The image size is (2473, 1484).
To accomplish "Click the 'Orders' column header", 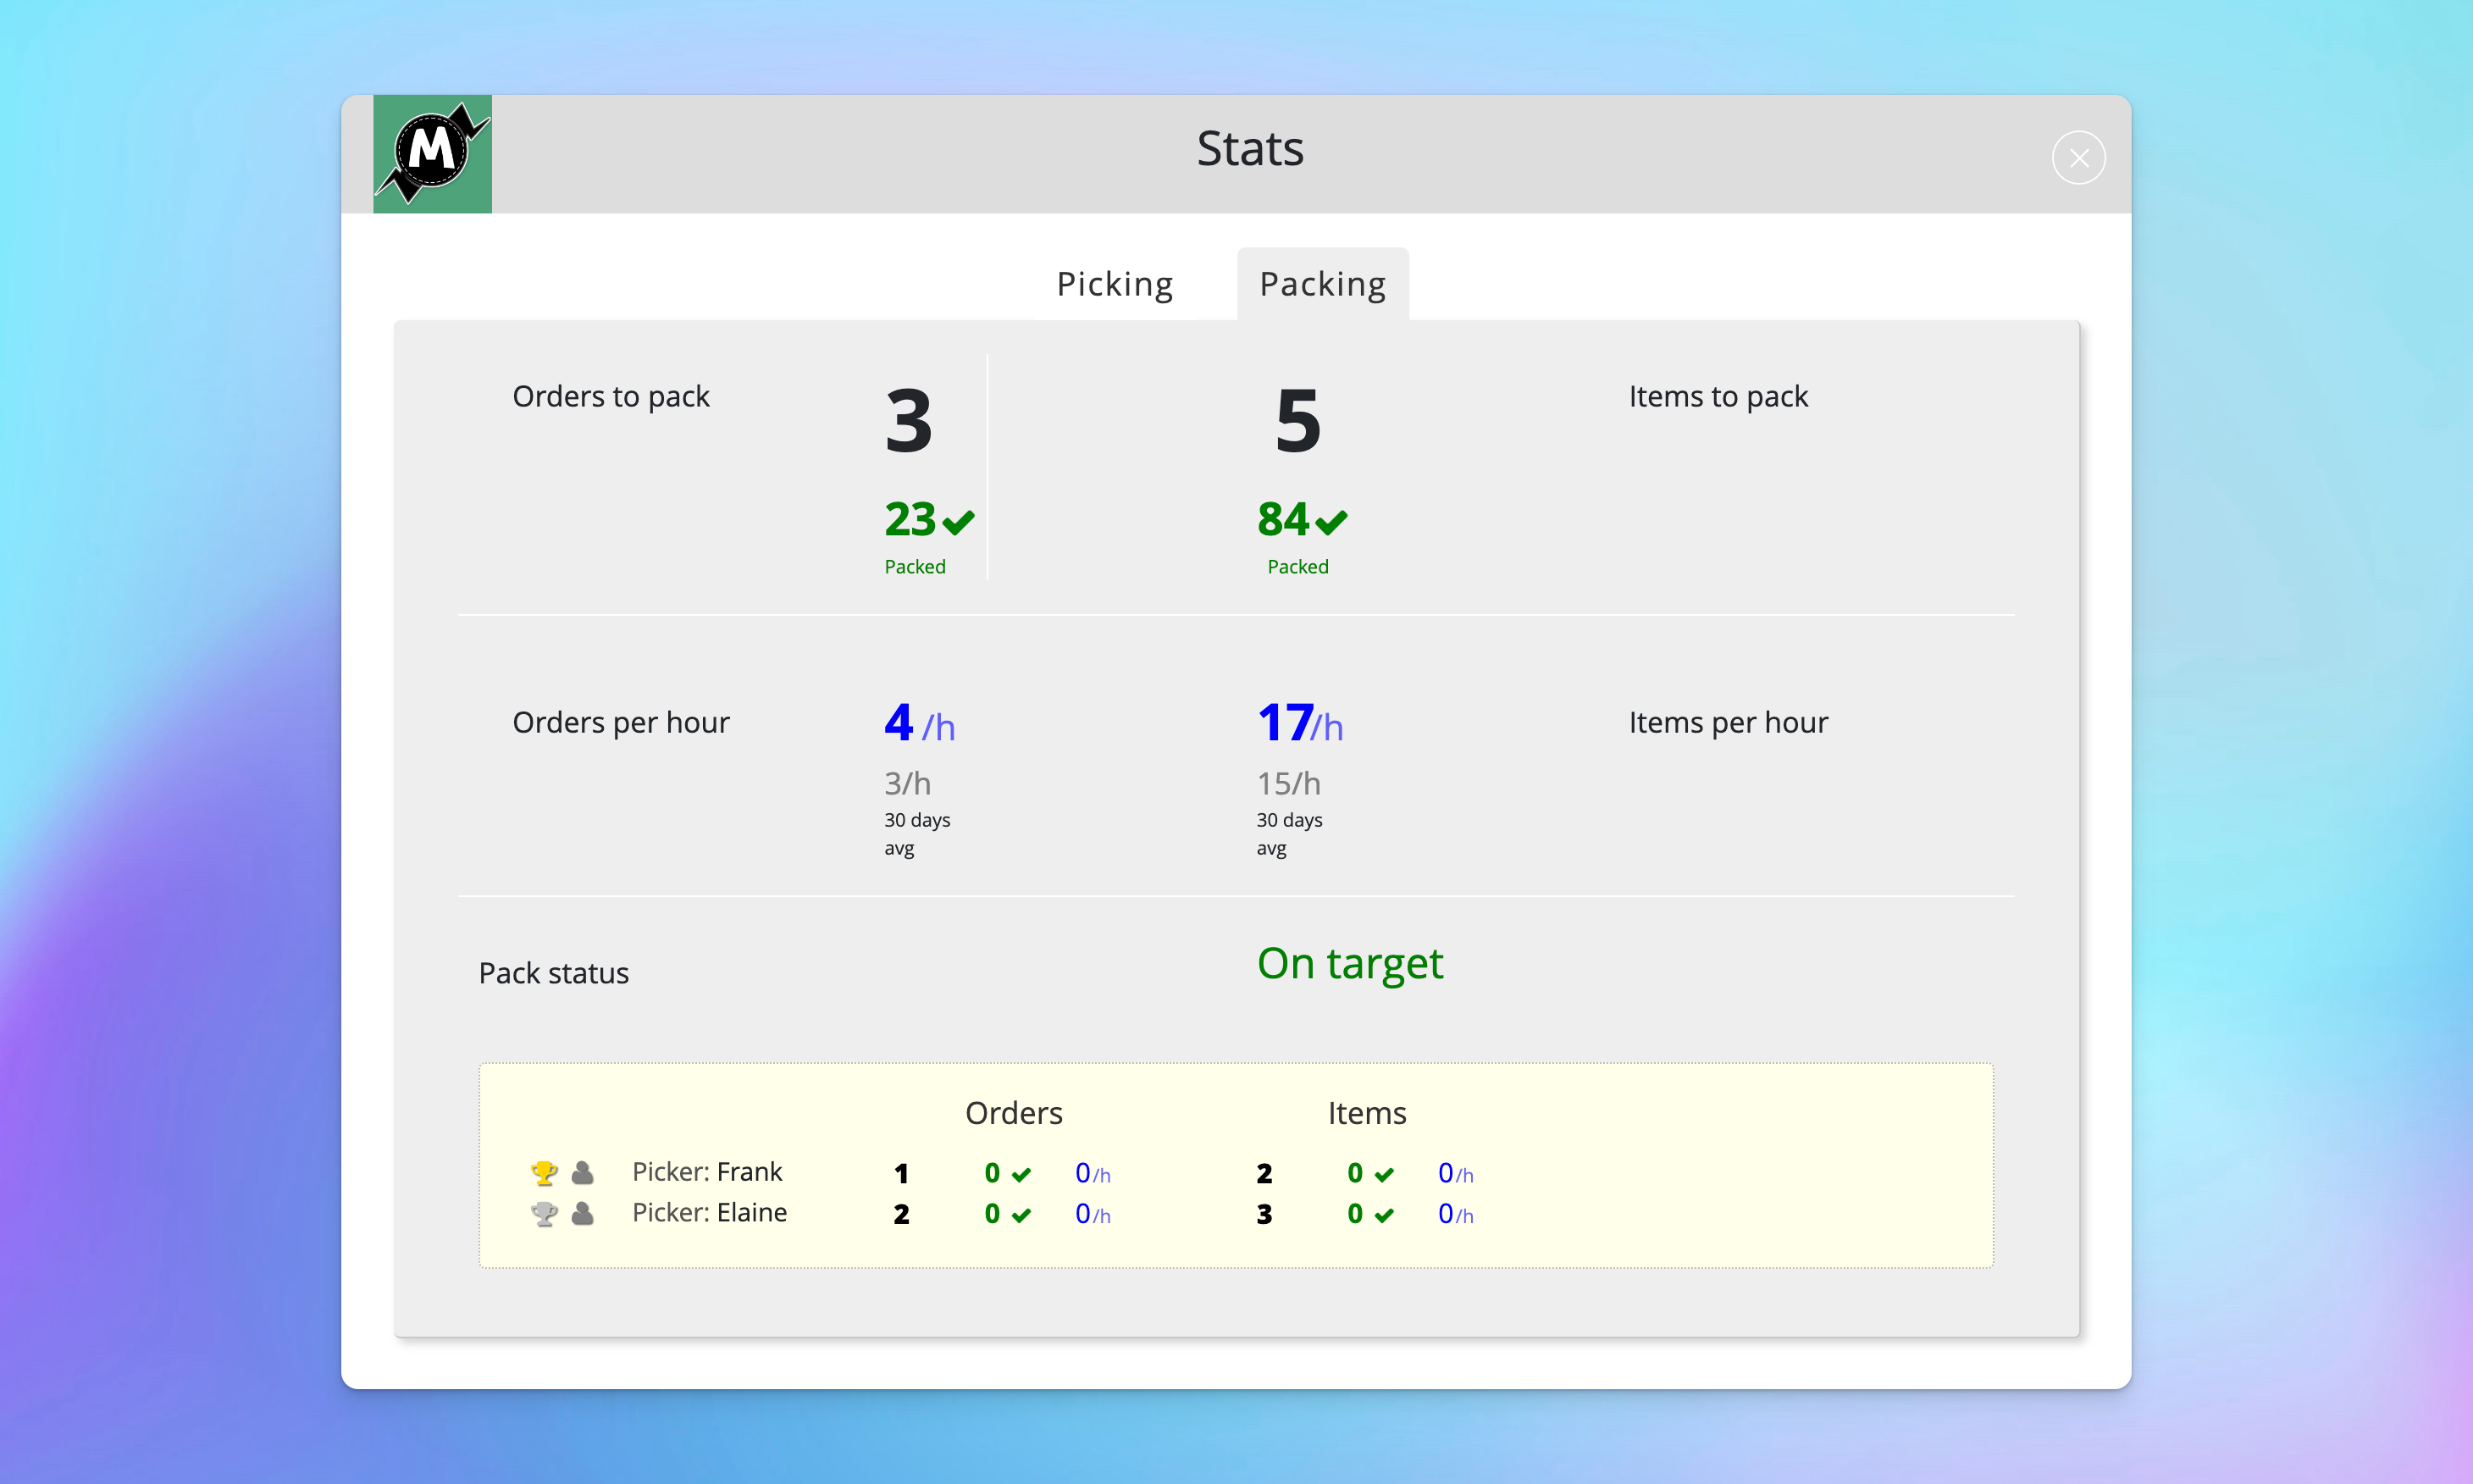I will pyautogui.click(x=1014, y=1114).
